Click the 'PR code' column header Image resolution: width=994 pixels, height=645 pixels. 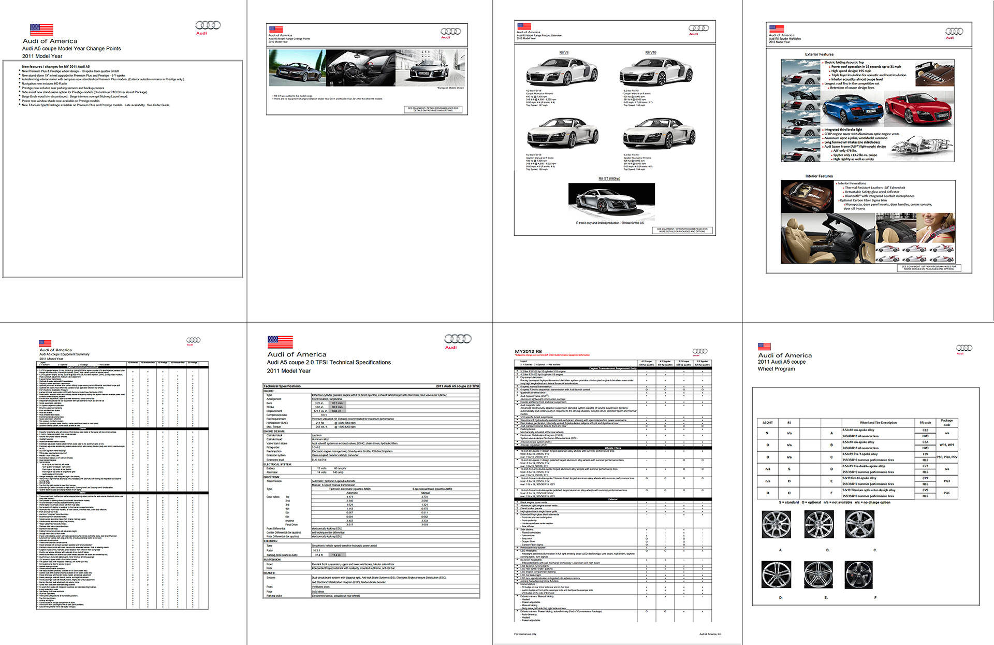(925, 423)
